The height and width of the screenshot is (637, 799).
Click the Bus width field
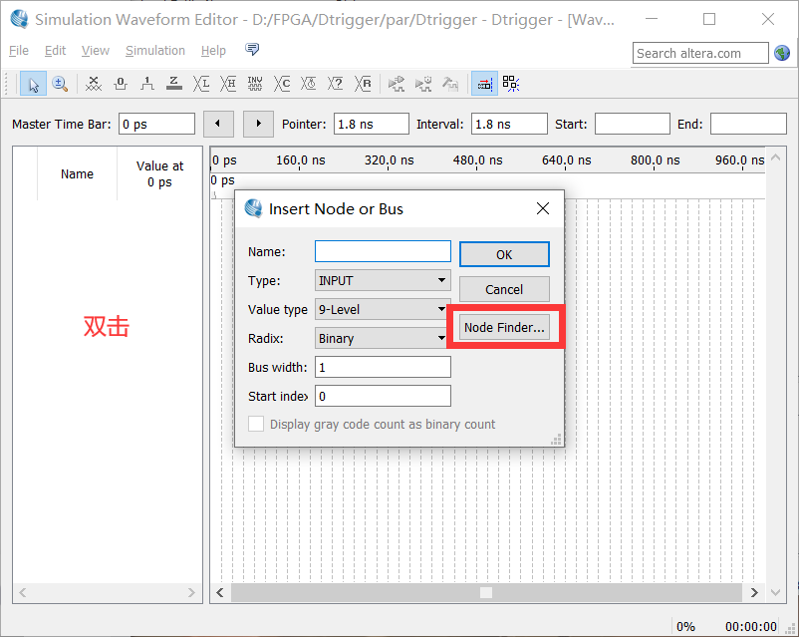point(383,367)
